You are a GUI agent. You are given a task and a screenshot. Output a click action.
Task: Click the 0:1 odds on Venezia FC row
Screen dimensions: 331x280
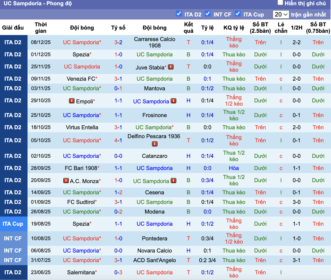(x=207, y=79)
